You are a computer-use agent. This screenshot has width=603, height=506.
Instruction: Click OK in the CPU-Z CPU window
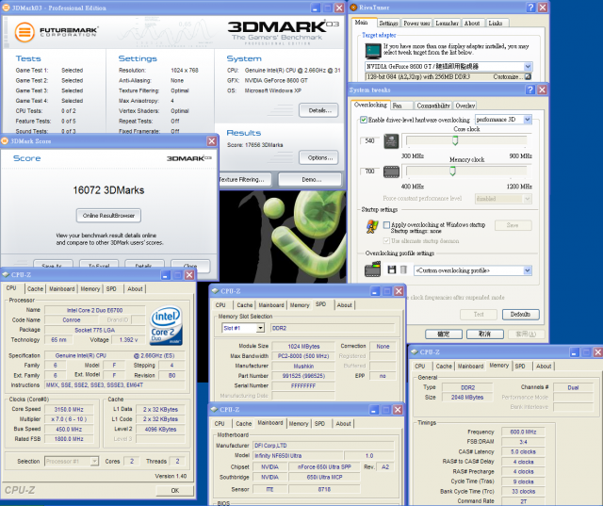(175, 490)
